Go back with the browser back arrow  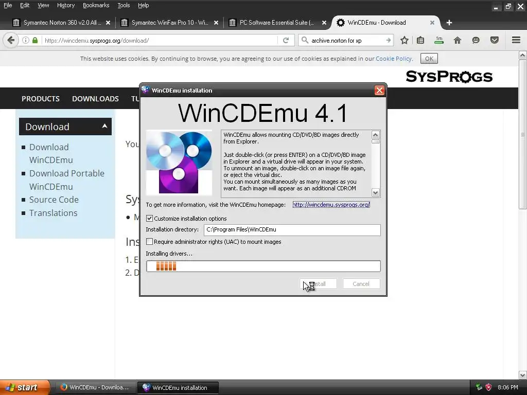click(x=11, y=40)
